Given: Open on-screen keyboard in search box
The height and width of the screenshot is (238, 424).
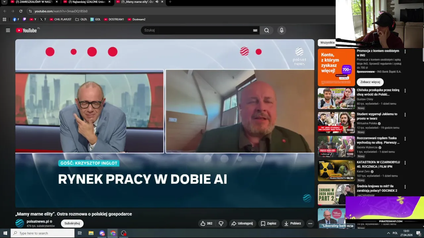Looking at the screenshot, I should pos(255,30).
